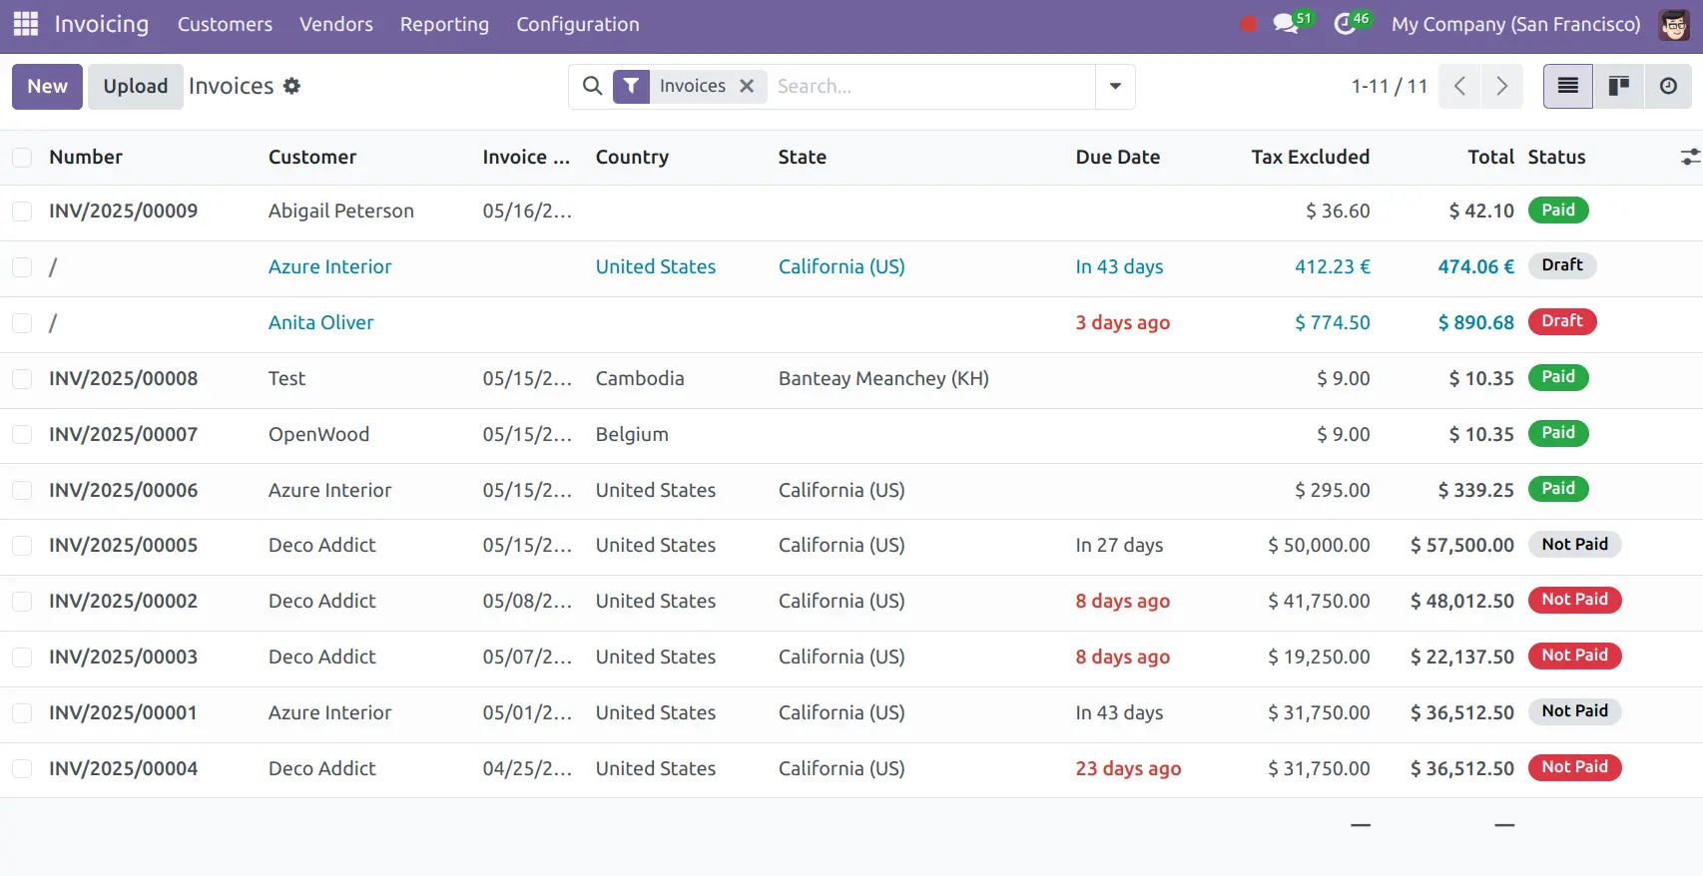Click the Banteay Meanchey (KH) state cell
This screenshot has width=1703, height=876.
[x=883, y=378]
